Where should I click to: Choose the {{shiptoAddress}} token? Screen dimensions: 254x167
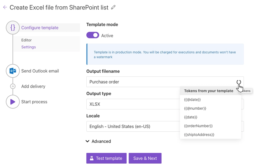click(x=199, y=135)
